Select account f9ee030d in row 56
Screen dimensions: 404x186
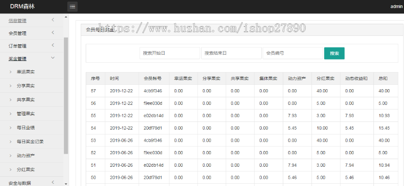[x=153, y=103]
